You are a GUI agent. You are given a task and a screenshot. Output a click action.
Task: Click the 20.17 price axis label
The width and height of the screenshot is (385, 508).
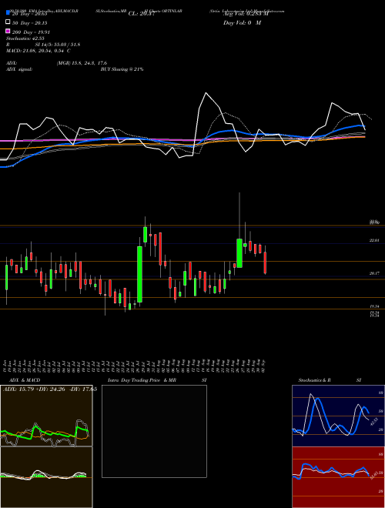point(374,273)
